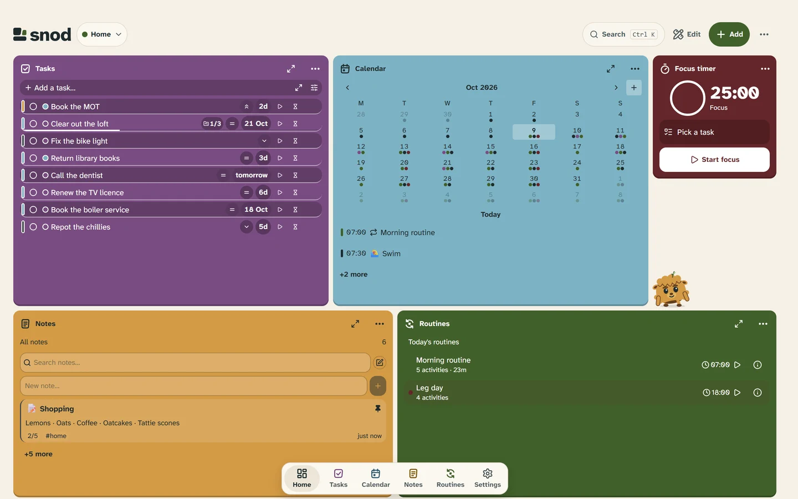Image resolution: width=798 pixels, height=499 pixels.
Task: Open the Focus timer three-dot menu
Action: click(765, 69)
